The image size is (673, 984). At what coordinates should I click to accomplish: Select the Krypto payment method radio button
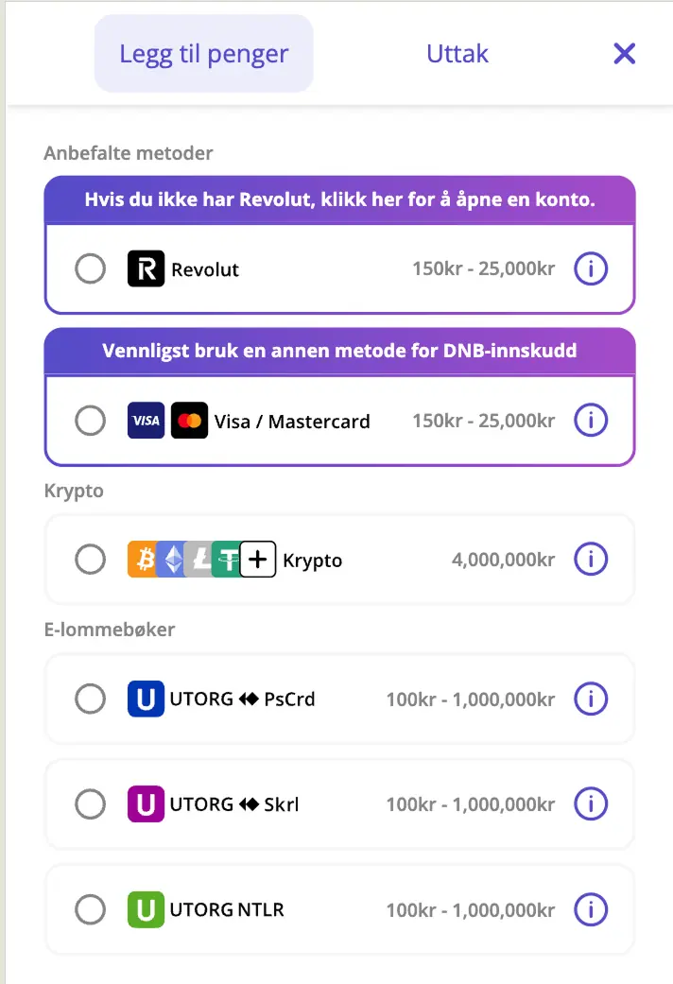(90, 559)
